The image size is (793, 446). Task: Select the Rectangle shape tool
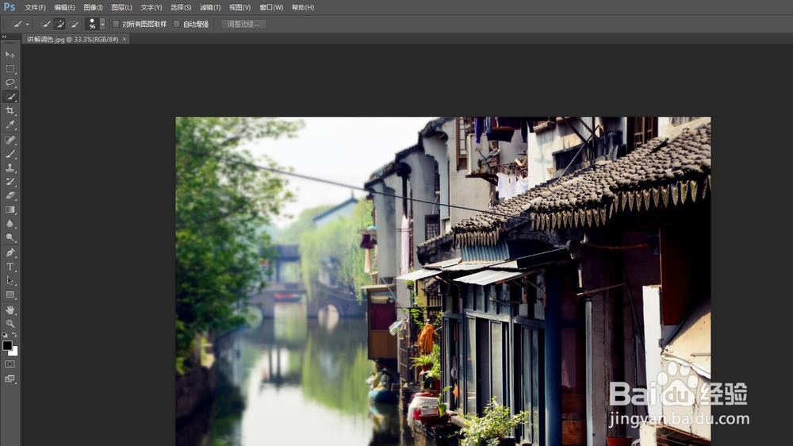(x=10, y=294)
